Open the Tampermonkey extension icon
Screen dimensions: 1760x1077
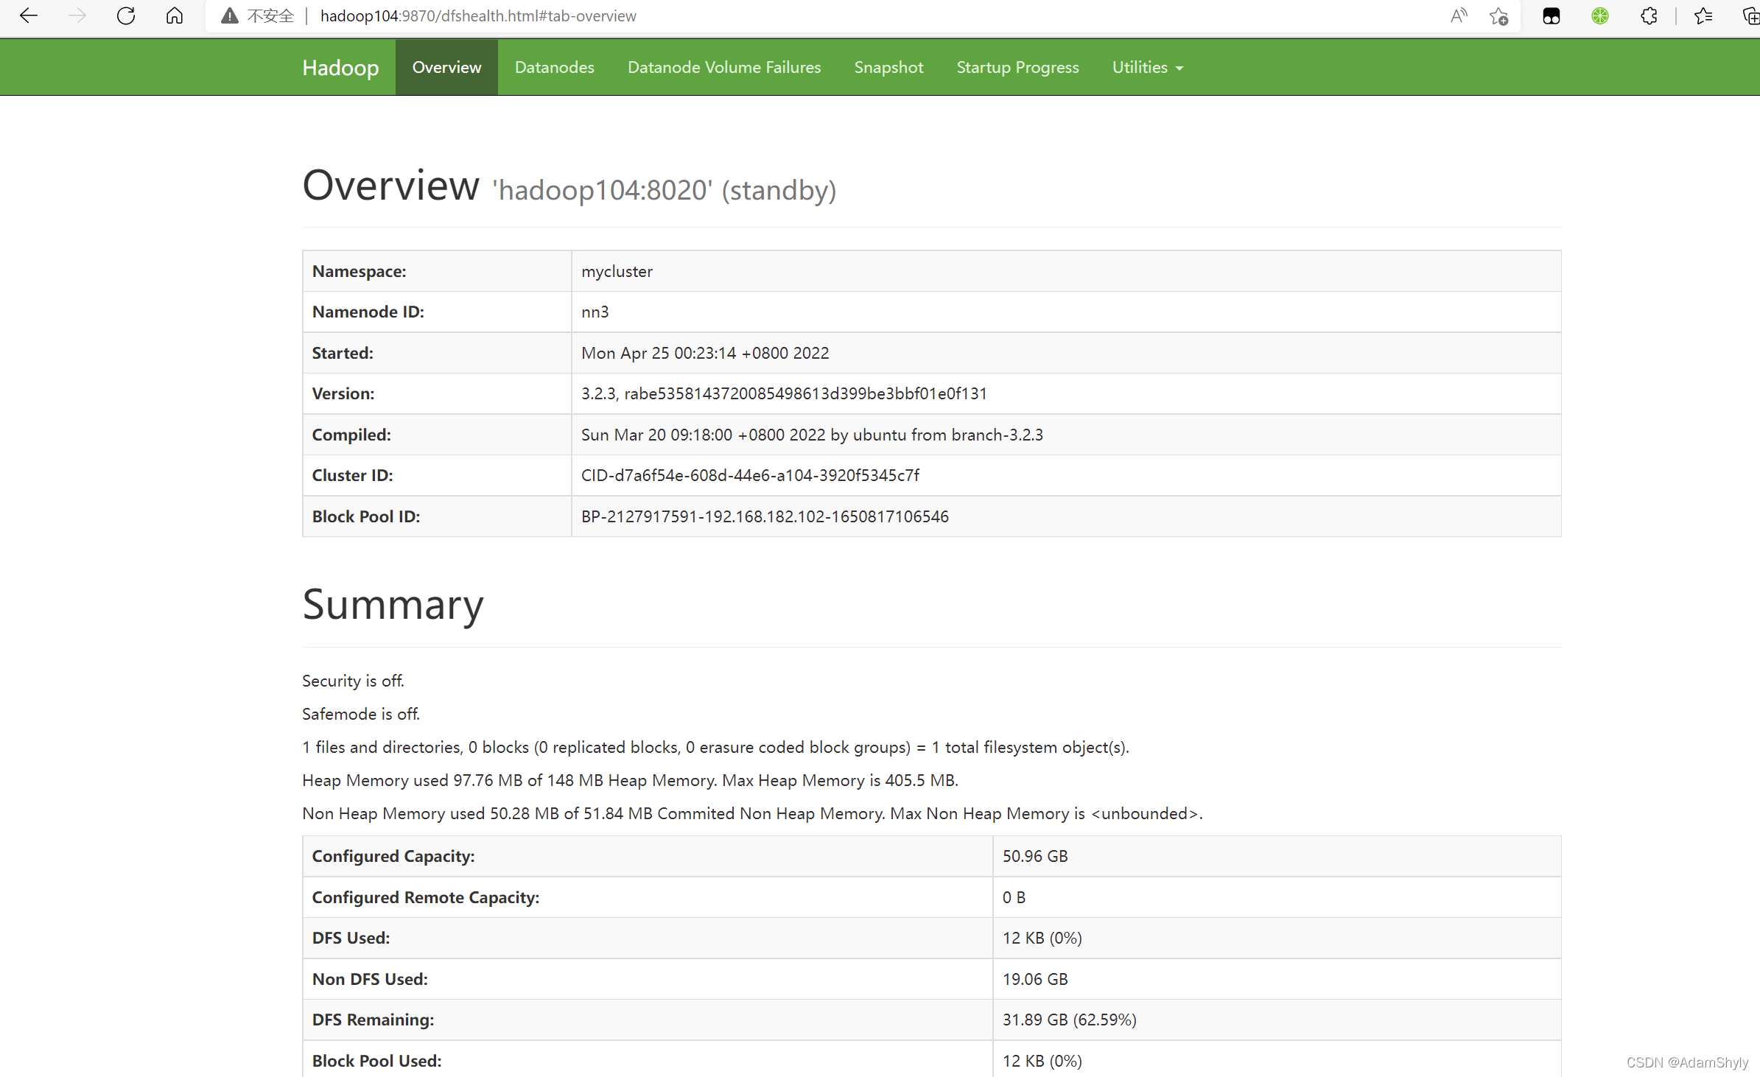[x=1551, y=15]
